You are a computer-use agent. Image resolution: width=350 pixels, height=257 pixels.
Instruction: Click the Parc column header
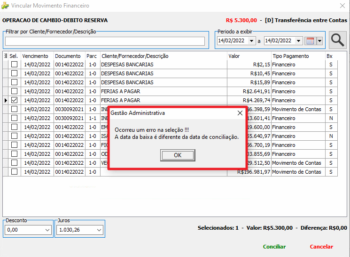93,56
